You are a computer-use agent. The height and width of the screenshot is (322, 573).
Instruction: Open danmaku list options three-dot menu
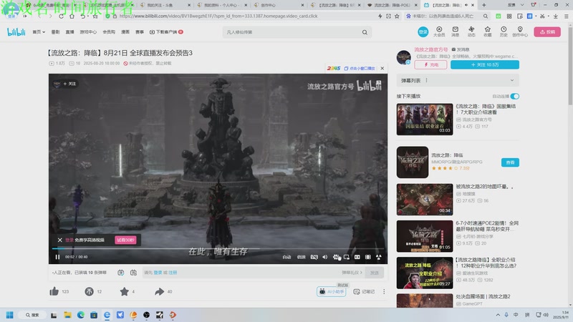click(x=426, y=80)
